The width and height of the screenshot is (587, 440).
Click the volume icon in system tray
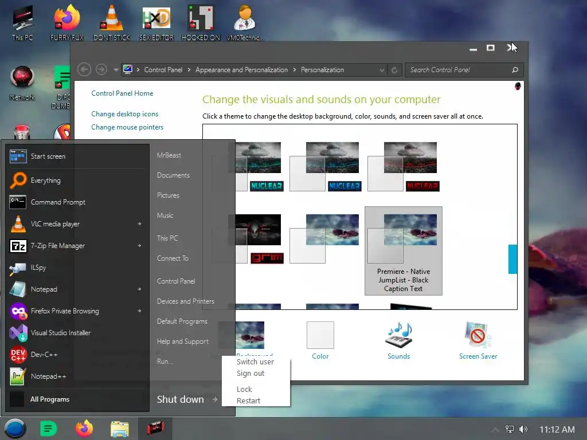(x=523, y=429)
